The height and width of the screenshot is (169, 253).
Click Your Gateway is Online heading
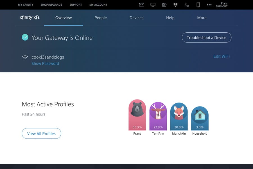point(62,38)
